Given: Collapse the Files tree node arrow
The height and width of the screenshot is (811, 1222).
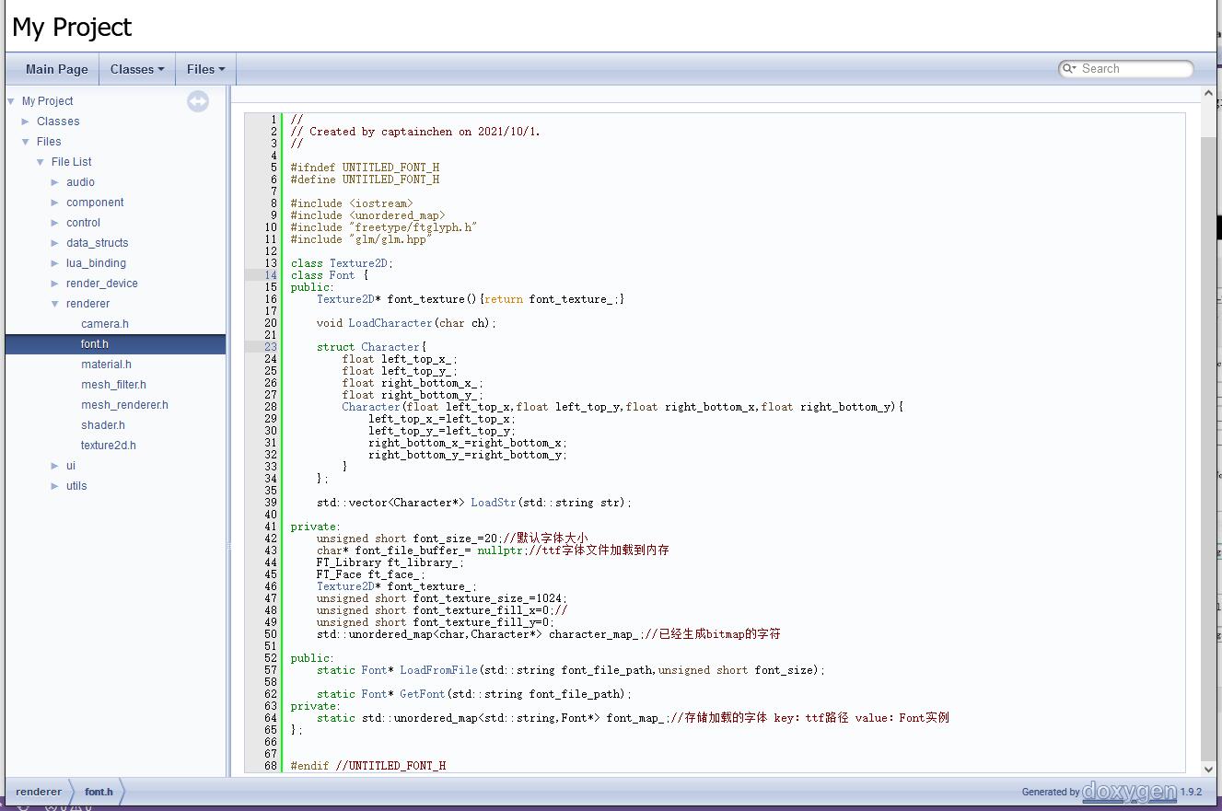Looking at the screenshot, I should [26, 142].
